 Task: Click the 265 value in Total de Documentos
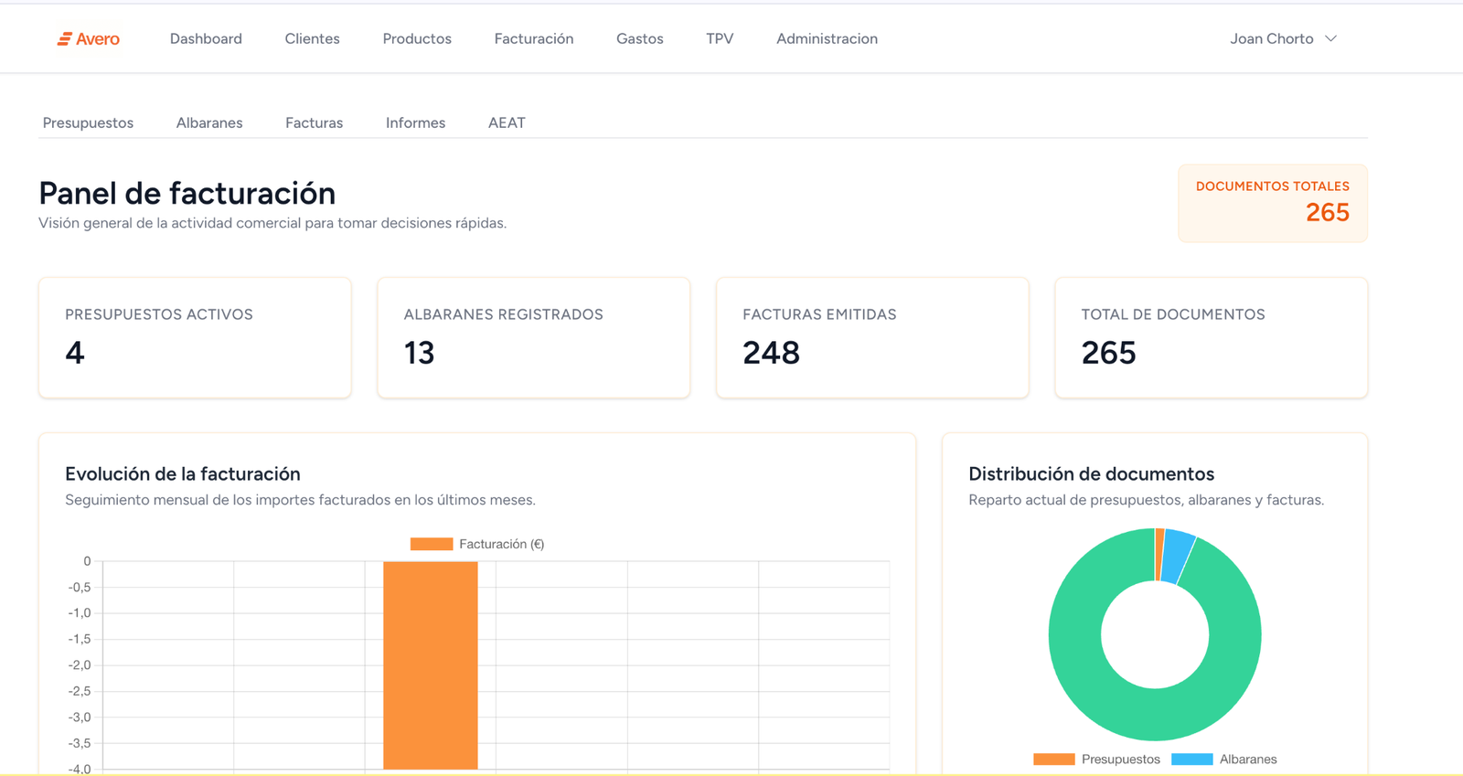pyautogui.click(x=1108, y=353)
